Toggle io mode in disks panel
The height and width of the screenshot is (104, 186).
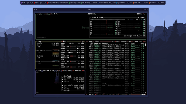(x=82, y=41)
